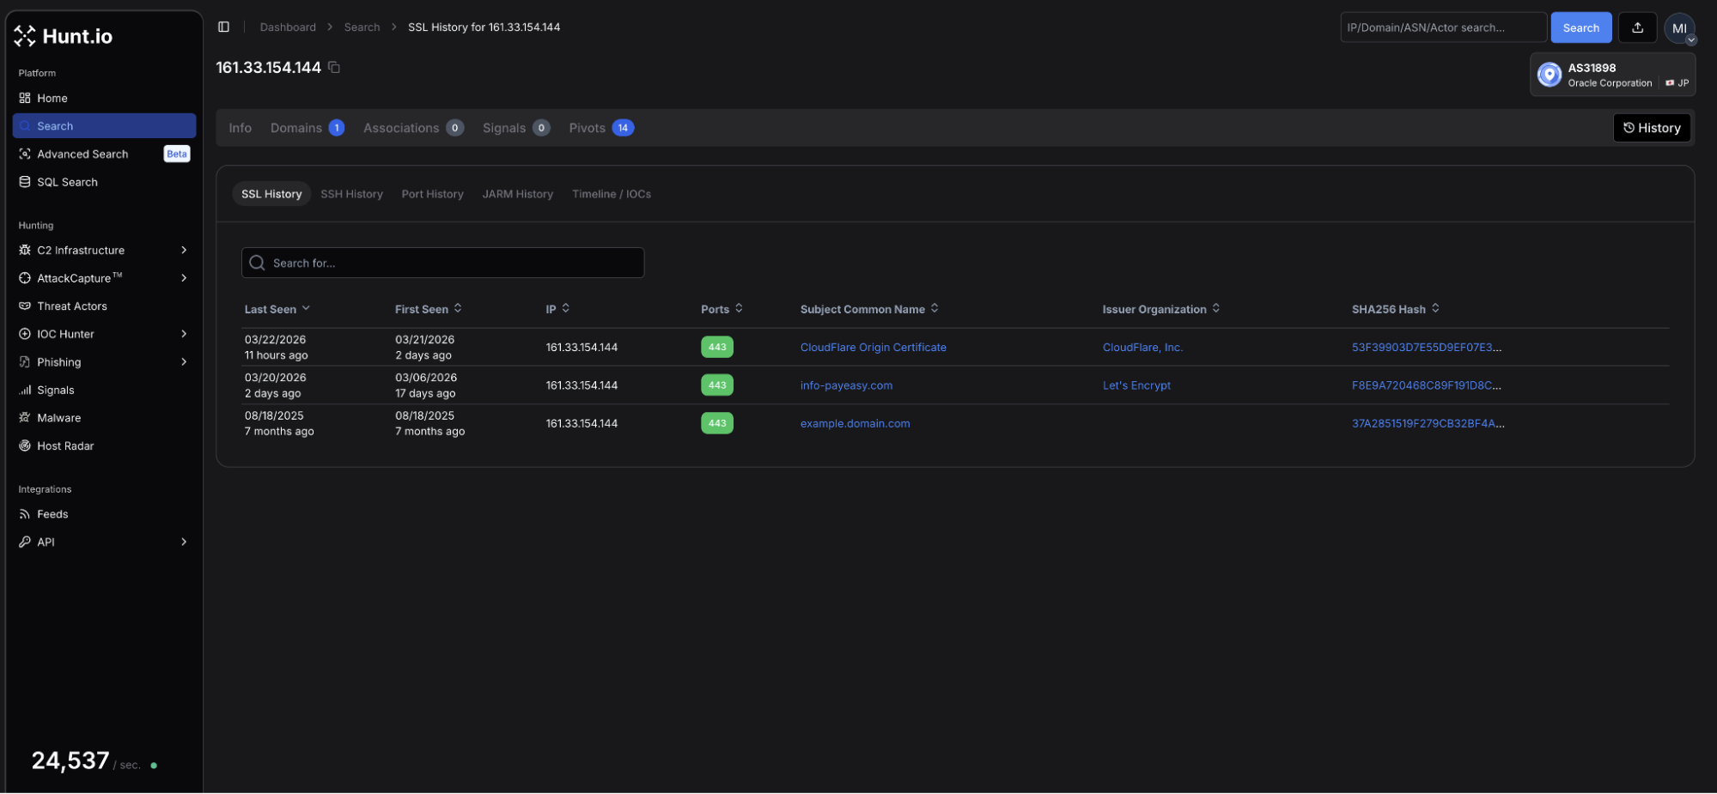Click the upload/export icon button
The width and height of the screenshot is (1717, 794).
(1637, 27)
